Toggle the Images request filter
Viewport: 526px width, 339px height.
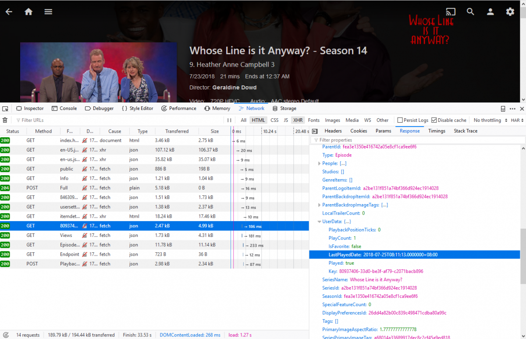coord(333,120)
